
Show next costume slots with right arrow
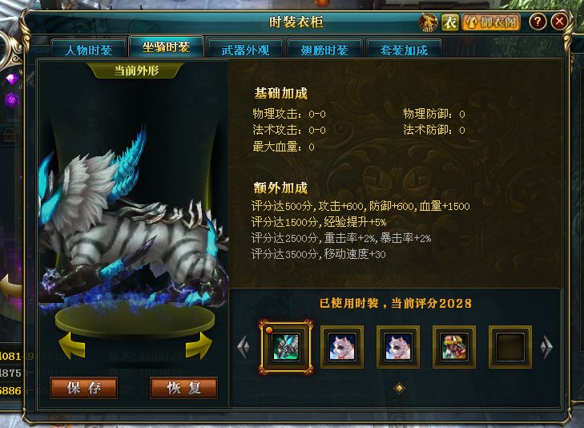[546, 347]
